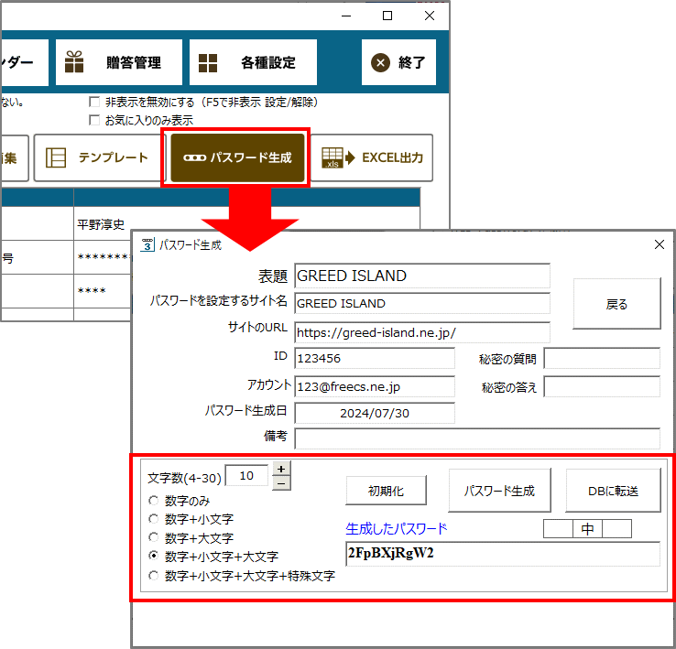This screenshot has height=649, width=676.
Task: Click the 戻る back button
Action: [x=617, y=304]
